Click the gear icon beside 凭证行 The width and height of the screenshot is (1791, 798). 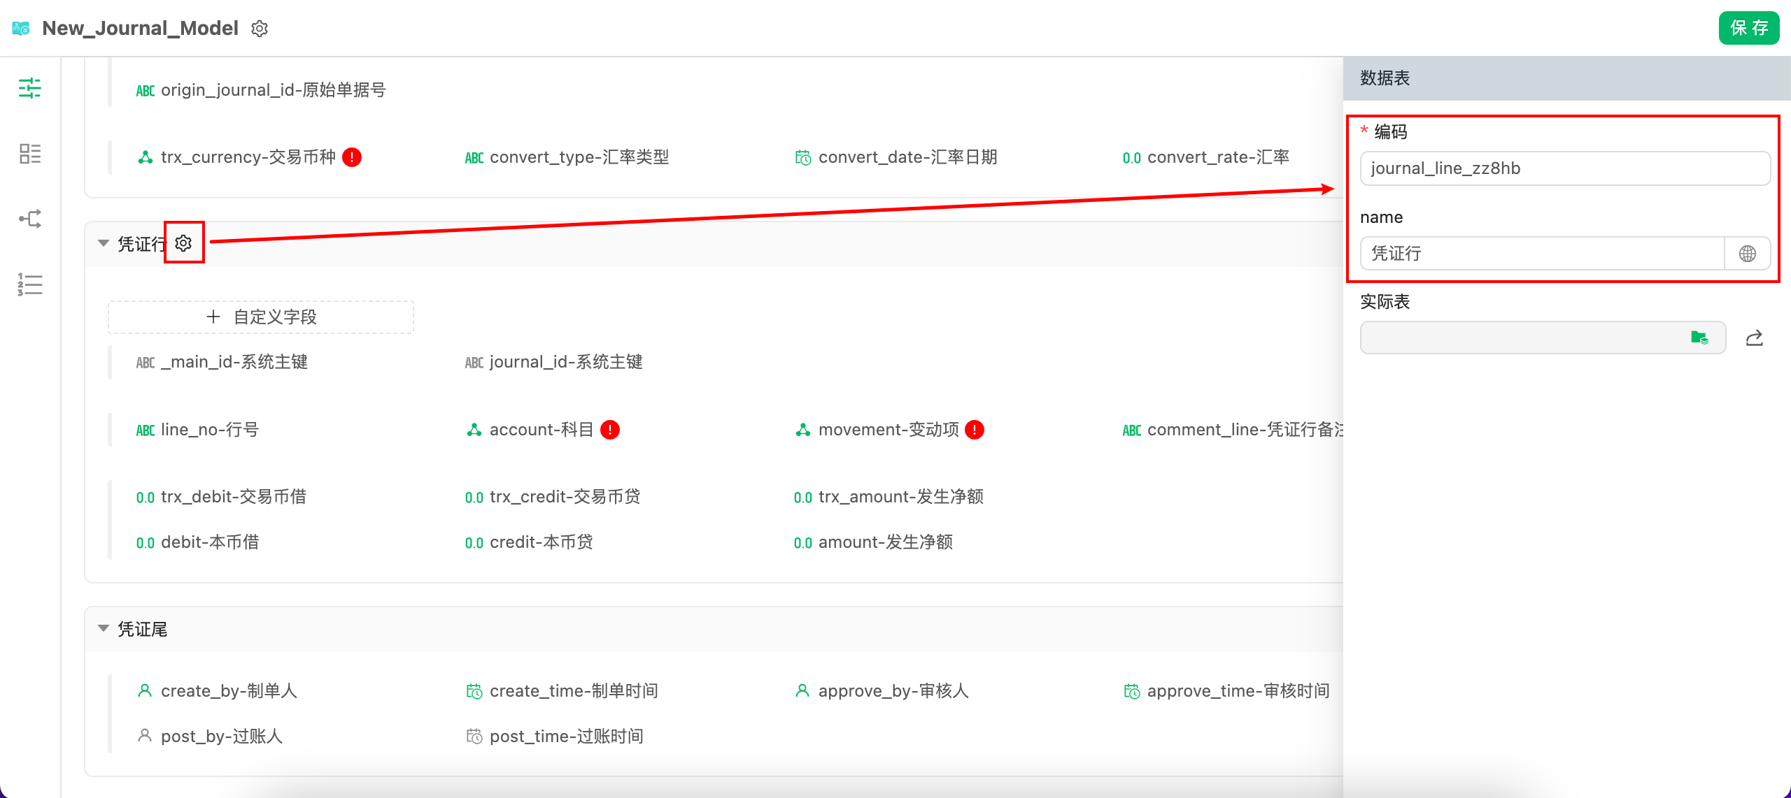183,243
